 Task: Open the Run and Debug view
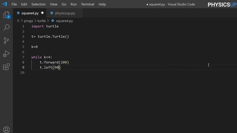6,54
